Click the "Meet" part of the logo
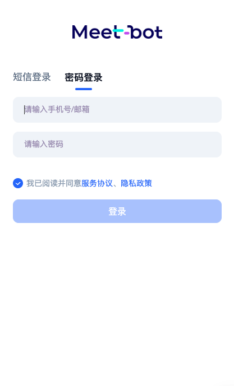 point(95,32)
